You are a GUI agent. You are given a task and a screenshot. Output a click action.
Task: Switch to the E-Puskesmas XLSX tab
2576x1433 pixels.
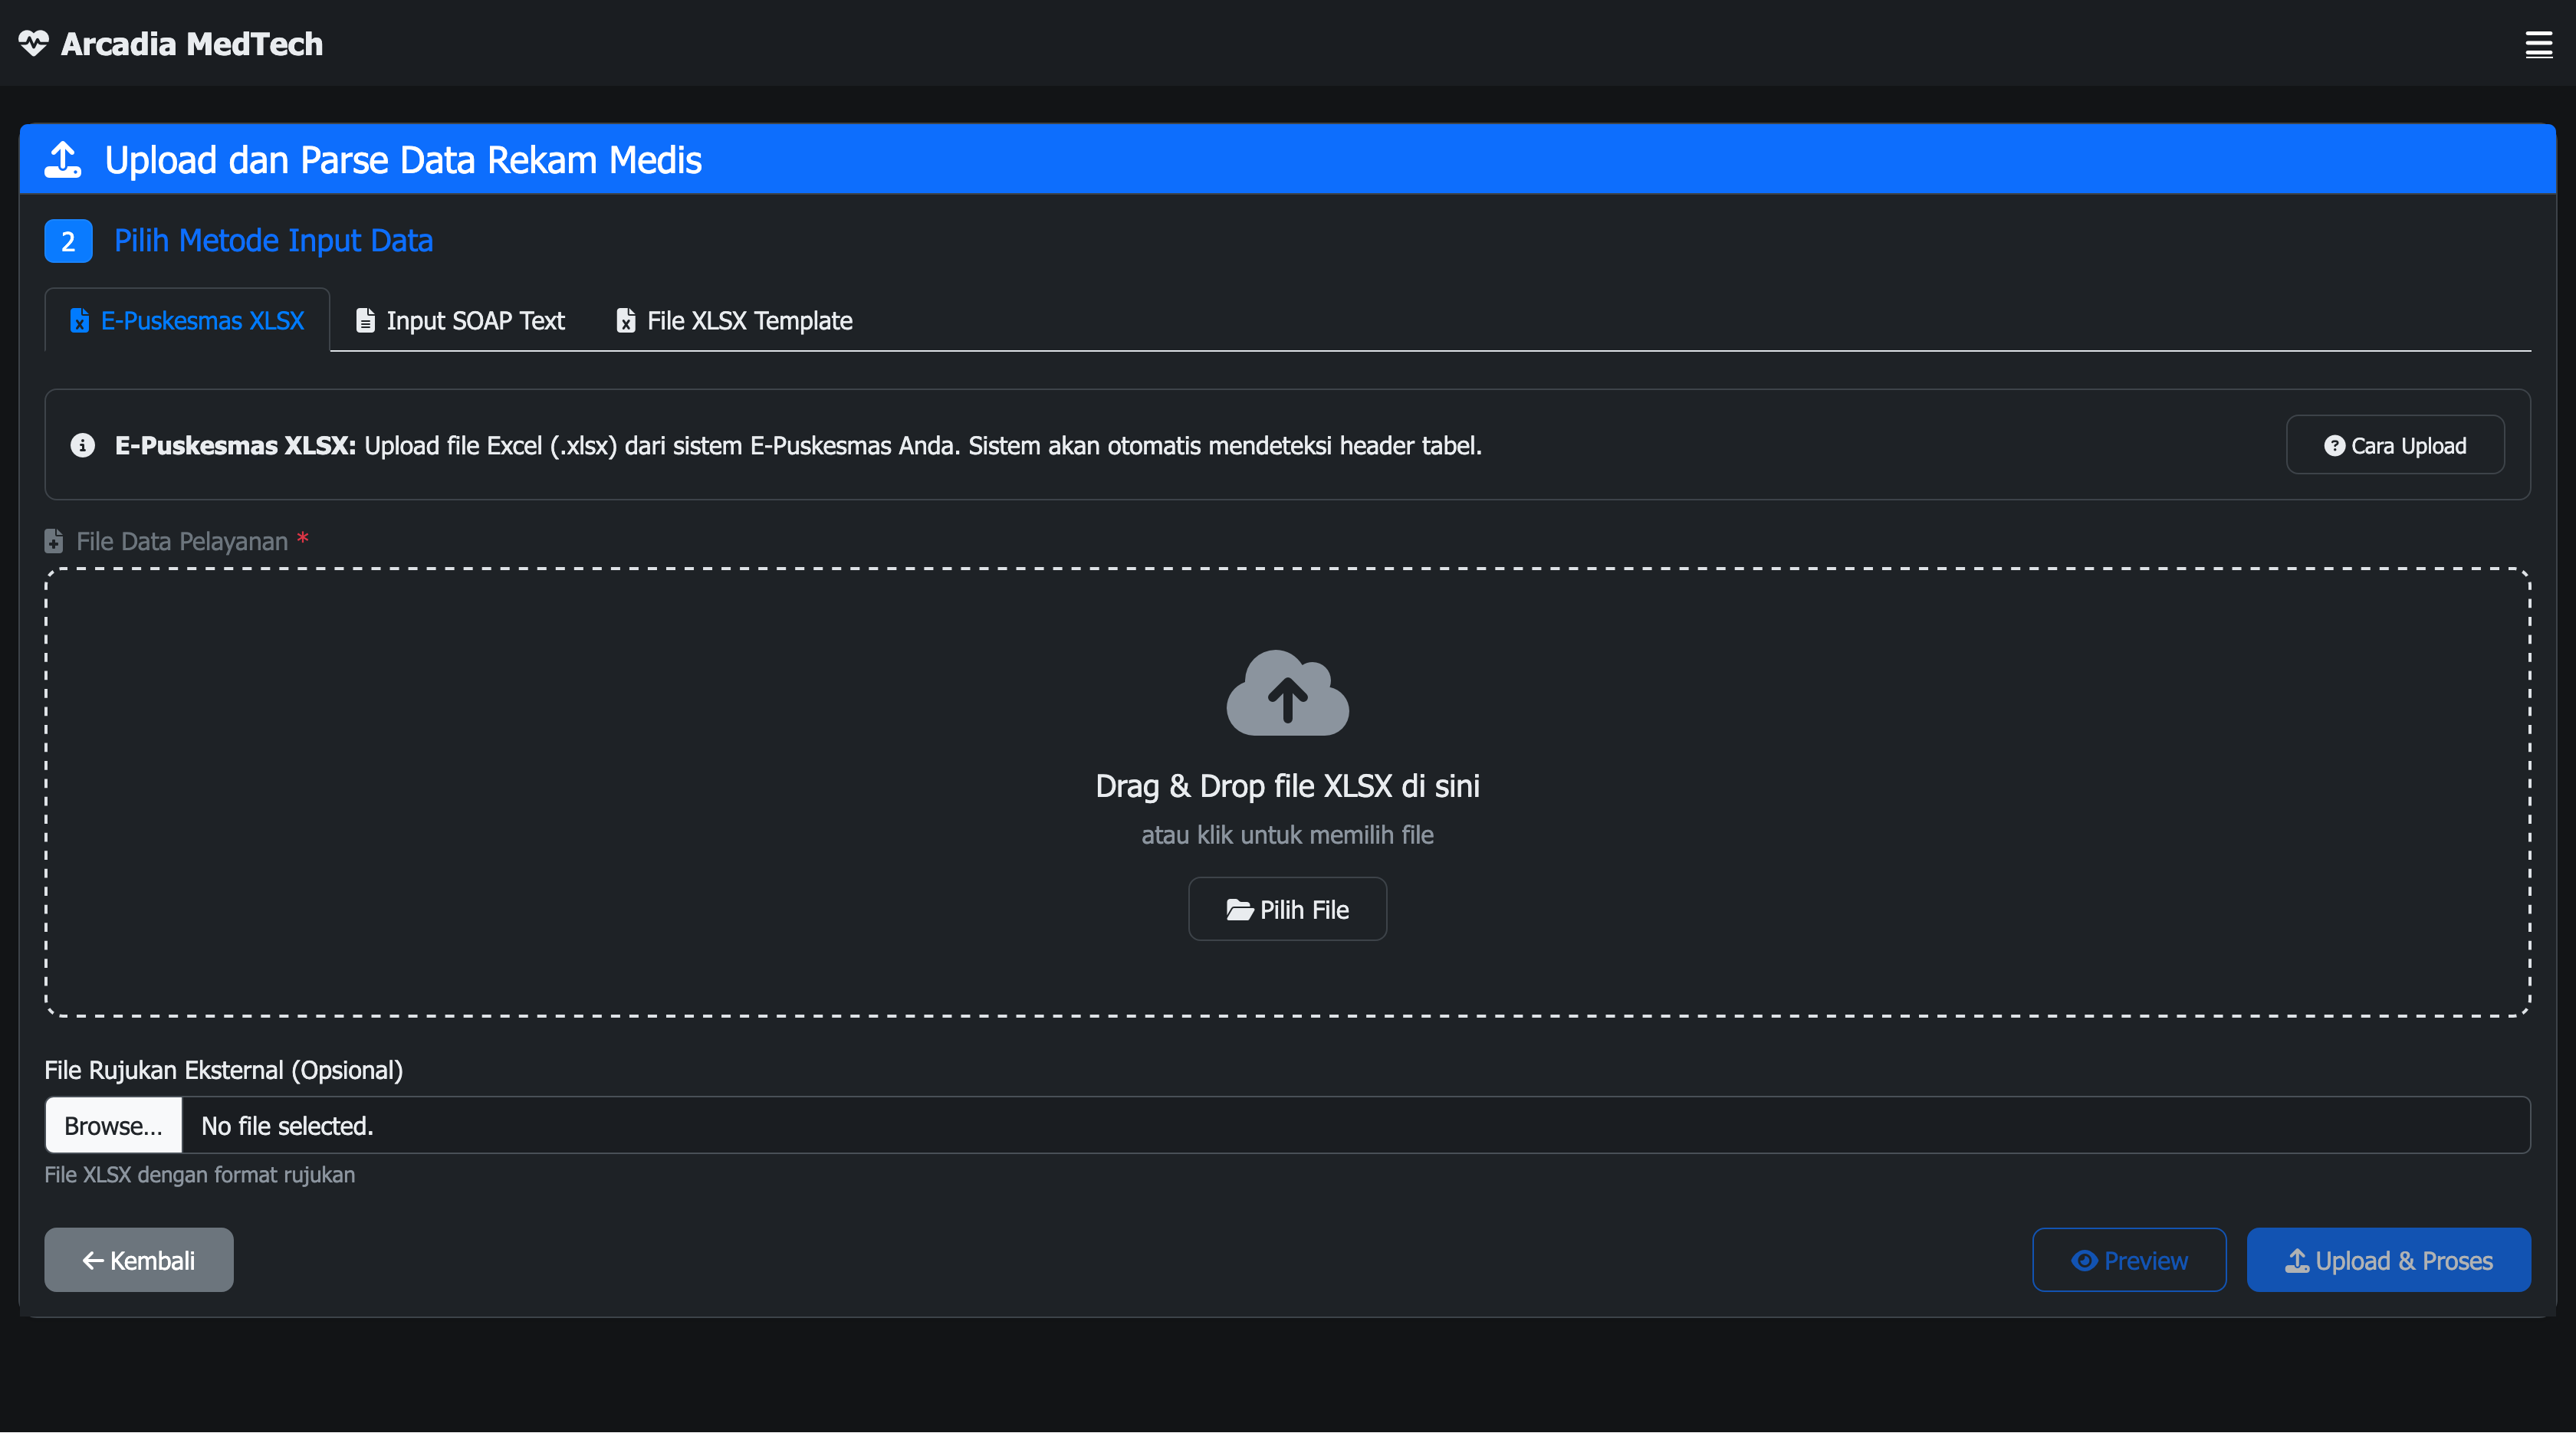click(187, 321)
